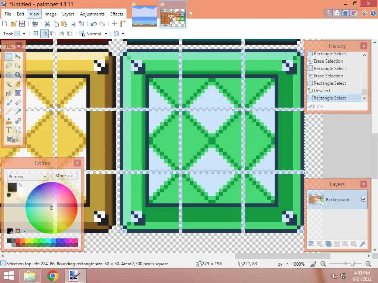This screenshot has height=283, width=378.
Task: Toggle the rulers display
Action: pyautogui.click(x=123, y=24)
